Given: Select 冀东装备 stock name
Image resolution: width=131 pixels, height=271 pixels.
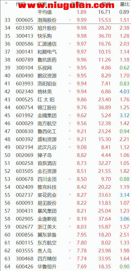Looking at the screenshot, I should tap(47, 235).
